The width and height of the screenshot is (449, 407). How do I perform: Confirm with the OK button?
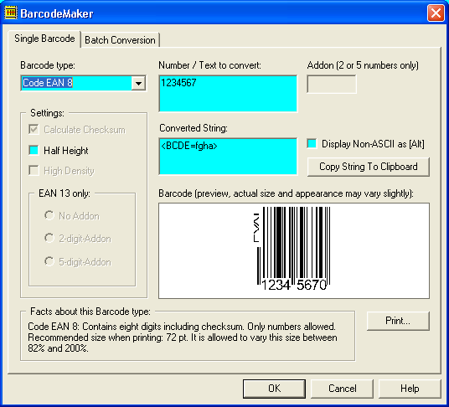tap(274, 389)
